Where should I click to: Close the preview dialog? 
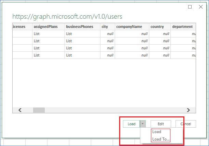pos(201,7)
